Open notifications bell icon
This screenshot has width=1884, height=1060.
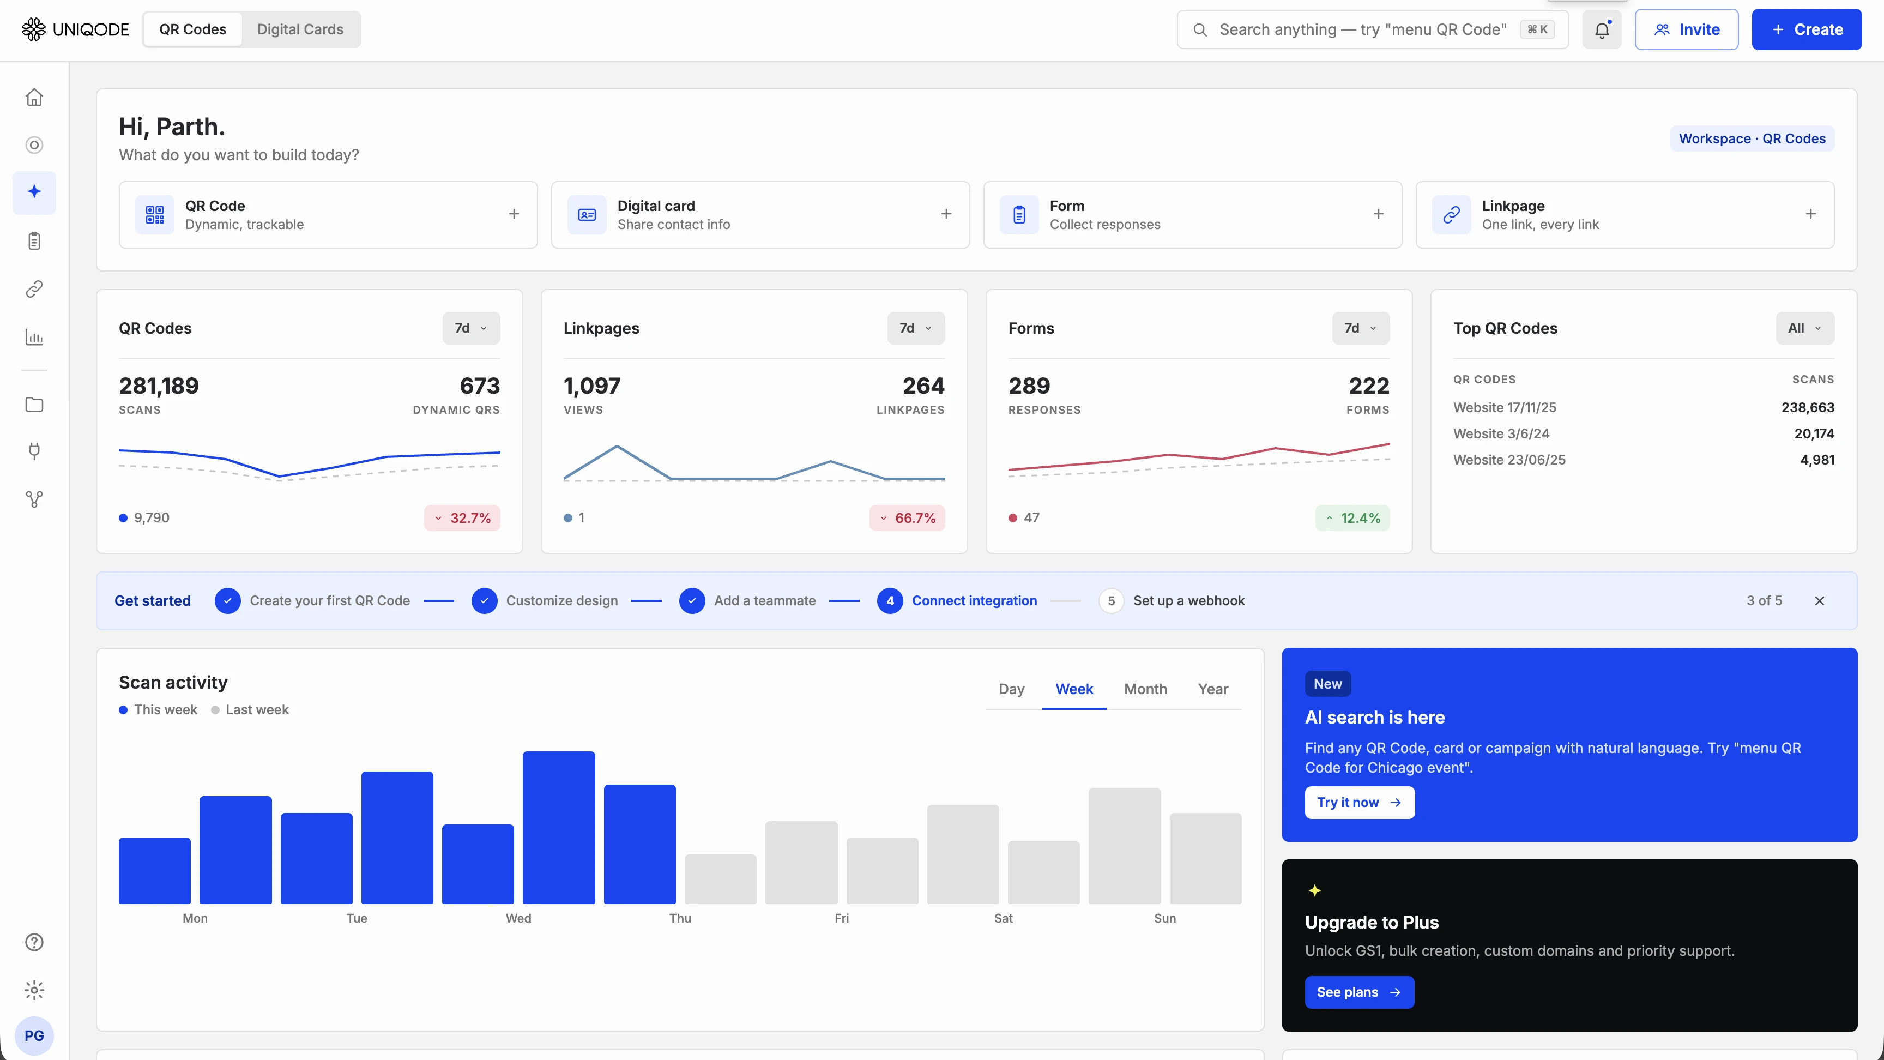tap(1602, 29)
